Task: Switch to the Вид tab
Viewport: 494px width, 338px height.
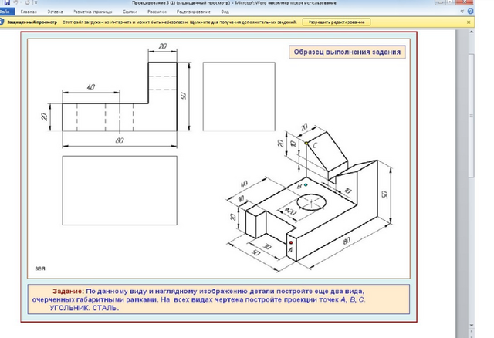Action: tap(225, 12)
